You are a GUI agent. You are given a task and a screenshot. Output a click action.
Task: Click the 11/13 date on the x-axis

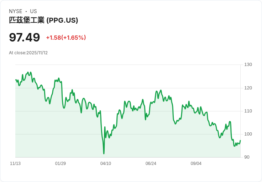[x=15, y=164]
